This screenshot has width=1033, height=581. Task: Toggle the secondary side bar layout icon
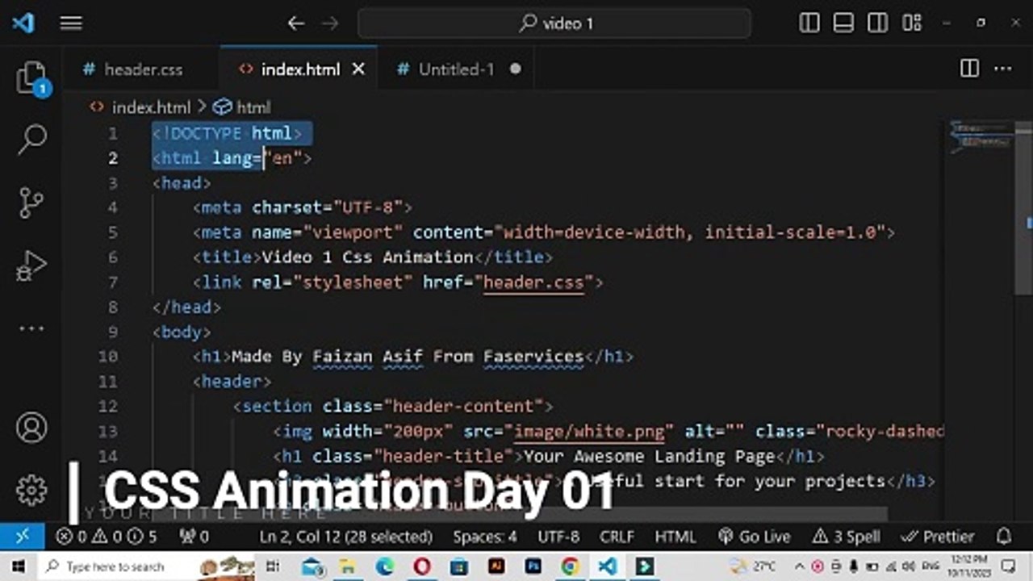click(x=877, y=23)
